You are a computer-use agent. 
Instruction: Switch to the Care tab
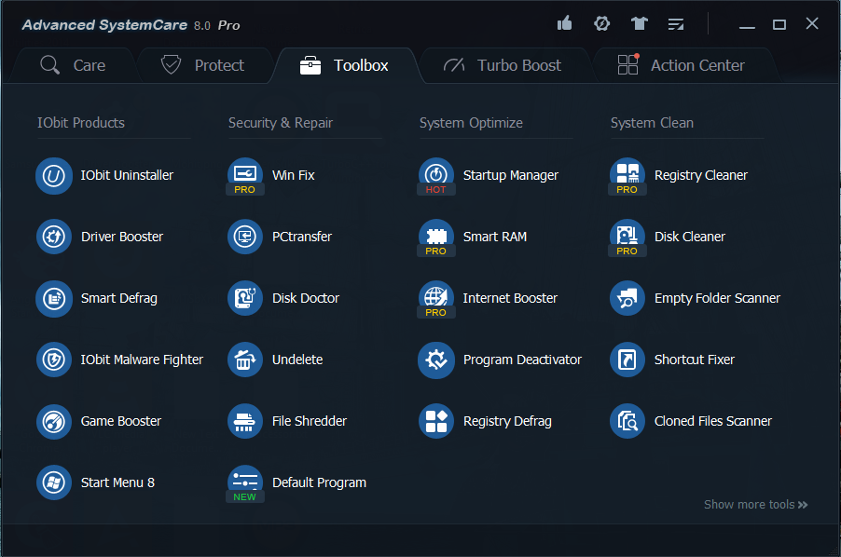(74, 65)
